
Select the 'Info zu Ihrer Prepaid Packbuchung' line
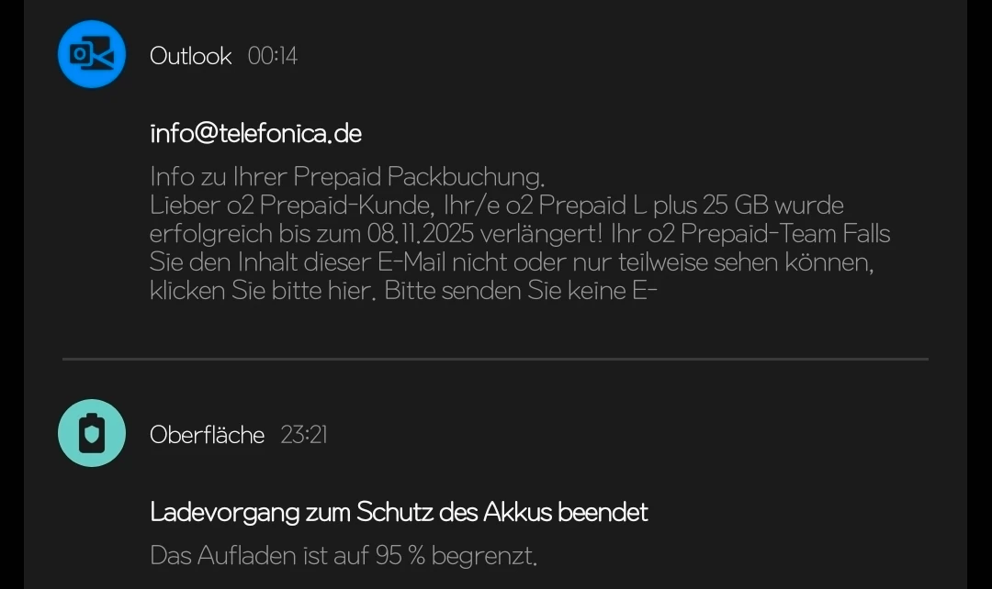[347, 176]
